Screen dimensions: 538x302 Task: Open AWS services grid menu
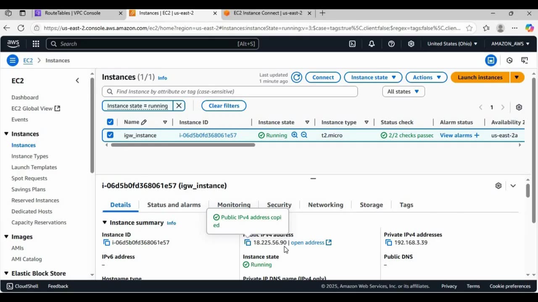(36, 44)
